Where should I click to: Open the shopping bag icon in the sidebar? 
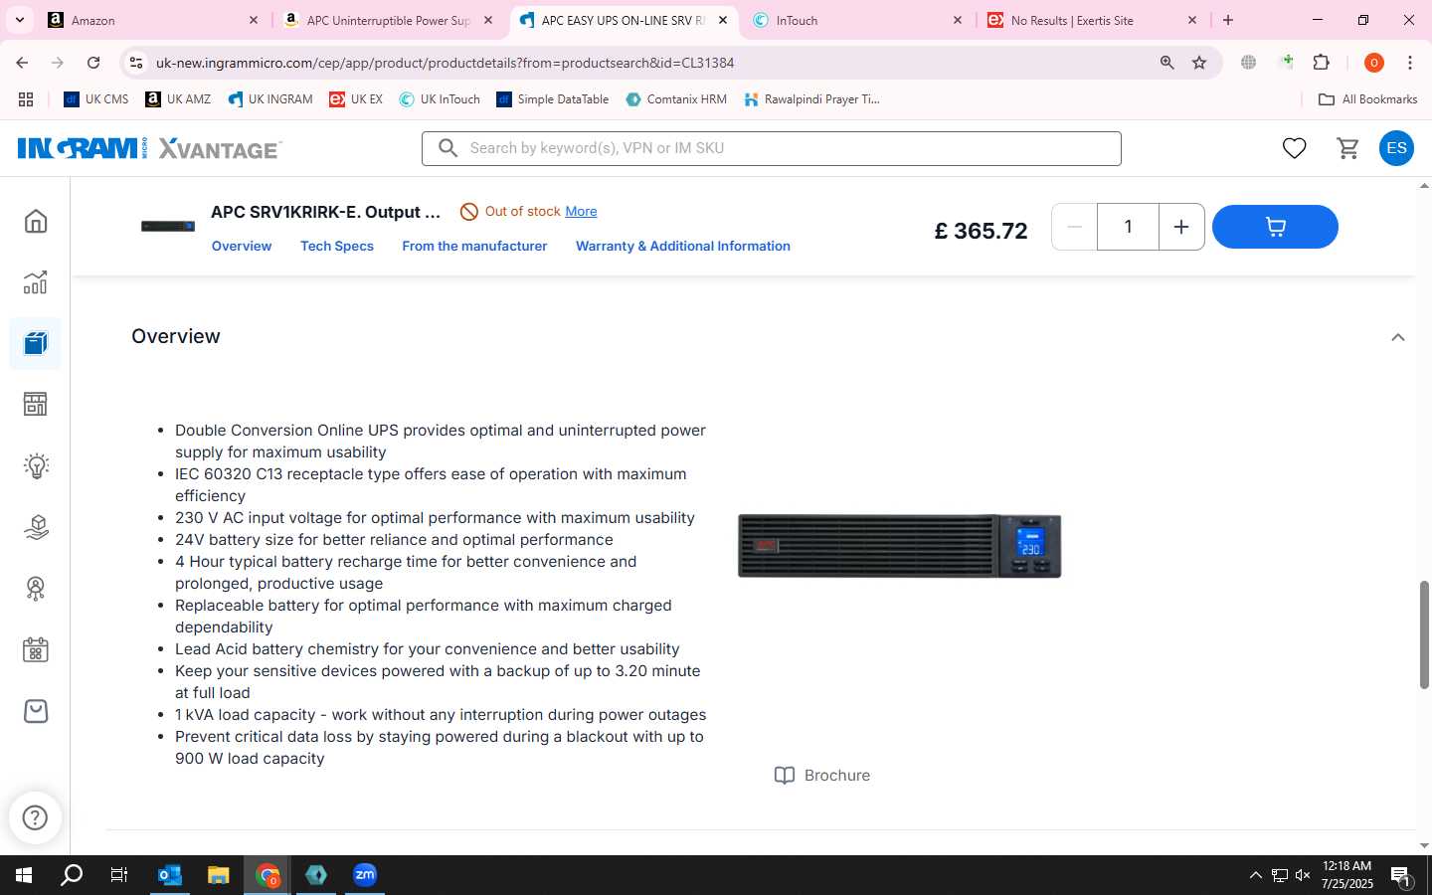click(36, 711)
